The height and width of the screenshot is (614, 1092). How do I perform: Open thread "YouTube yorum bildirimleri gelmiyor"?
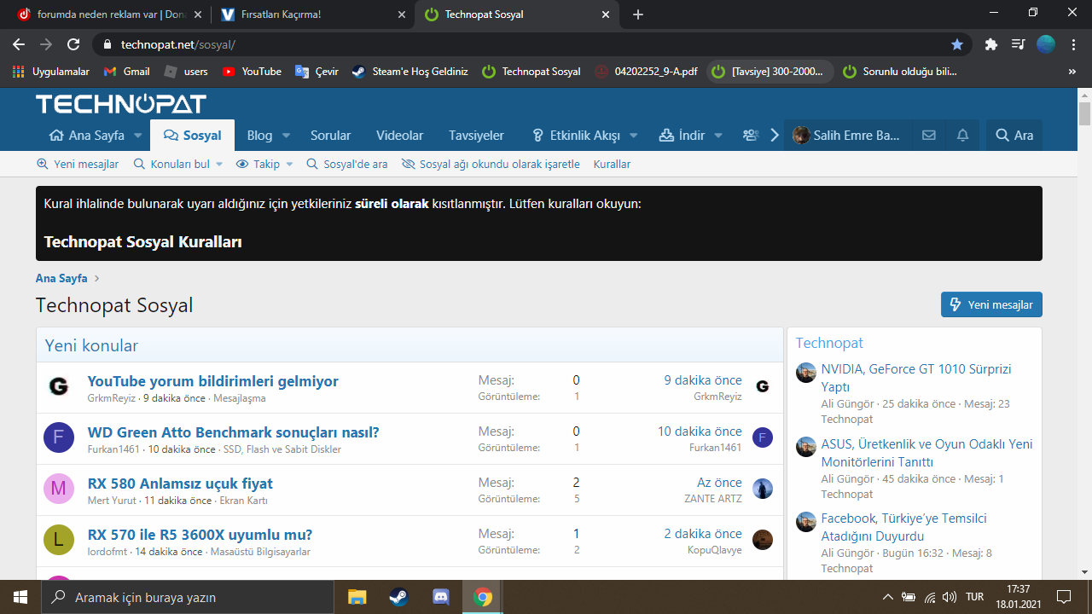click(x=213, y=380)
